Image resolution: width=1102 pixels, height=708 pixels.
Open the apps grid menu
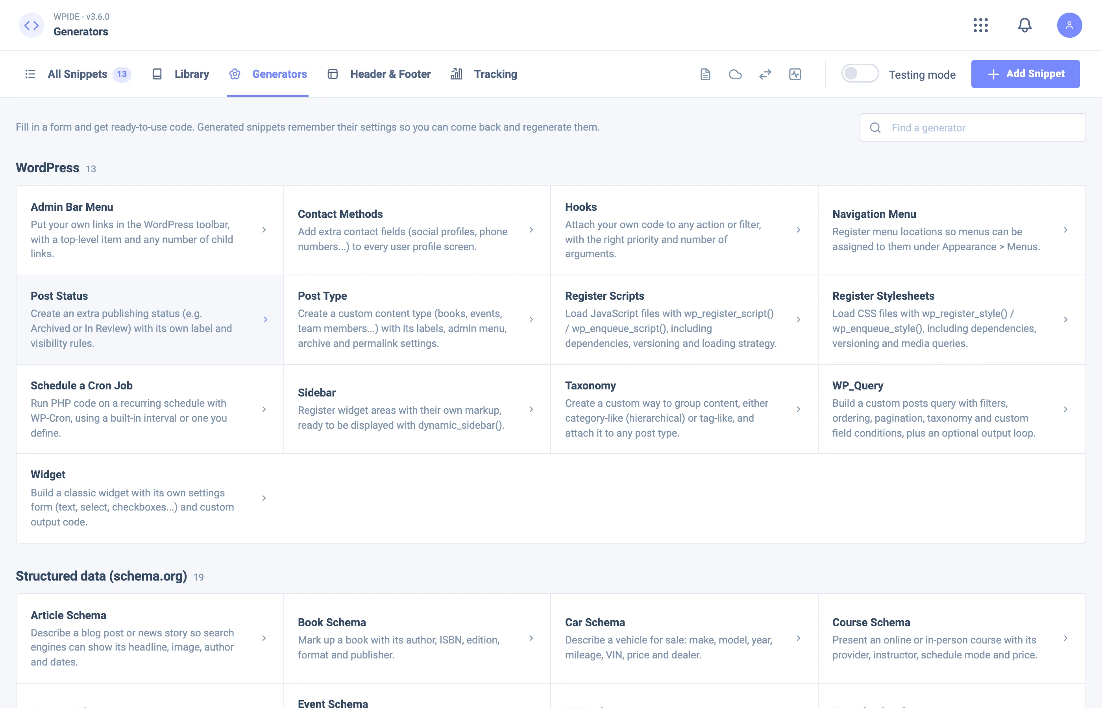980,25
